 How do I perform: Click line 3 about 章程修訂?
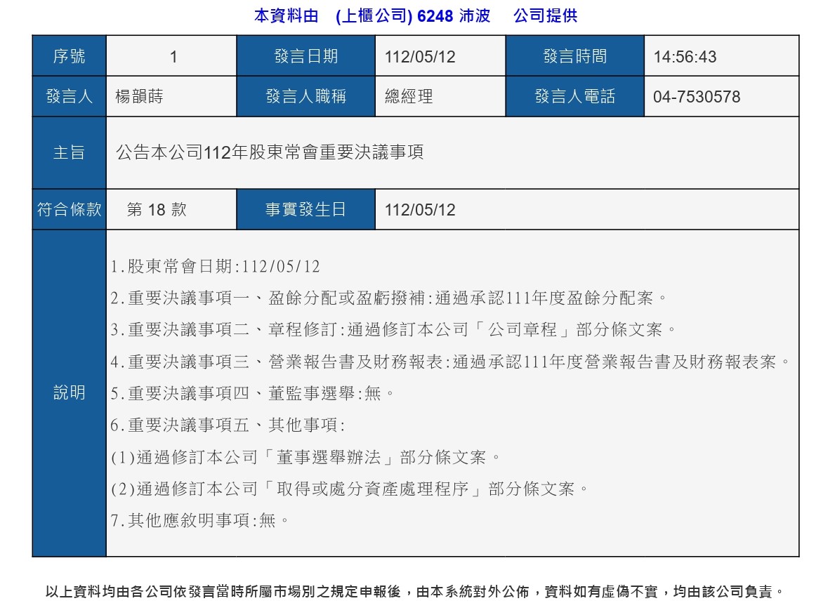click(x=393, y=329)
